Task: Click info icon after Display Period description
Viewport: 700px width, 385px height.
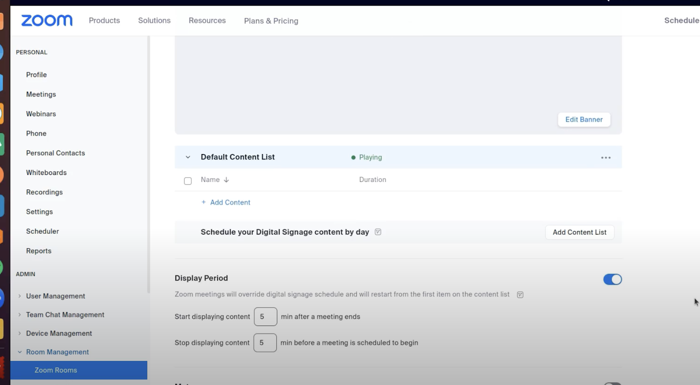Action: [520, 294]
